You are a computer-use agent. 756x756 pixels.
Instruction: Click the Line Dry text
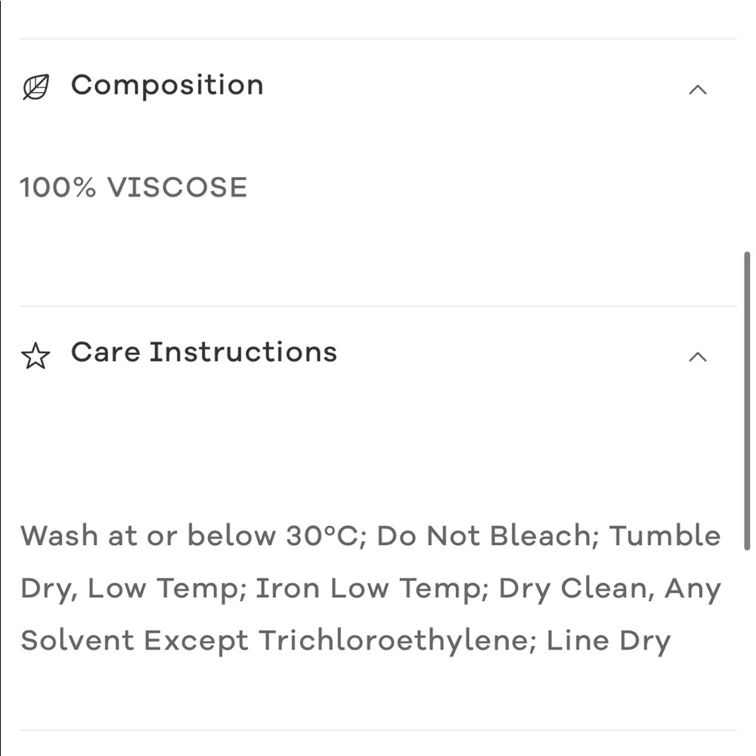[609, 641]
